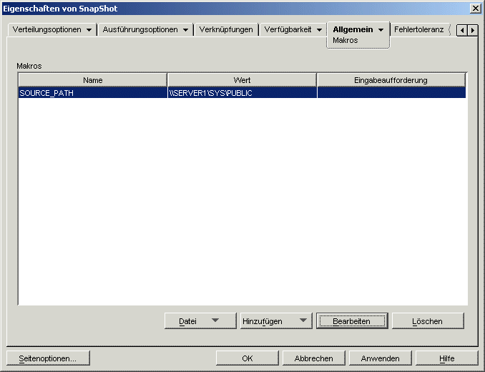
Task: Apply changes with Anwenden
Action: point(380,358)
